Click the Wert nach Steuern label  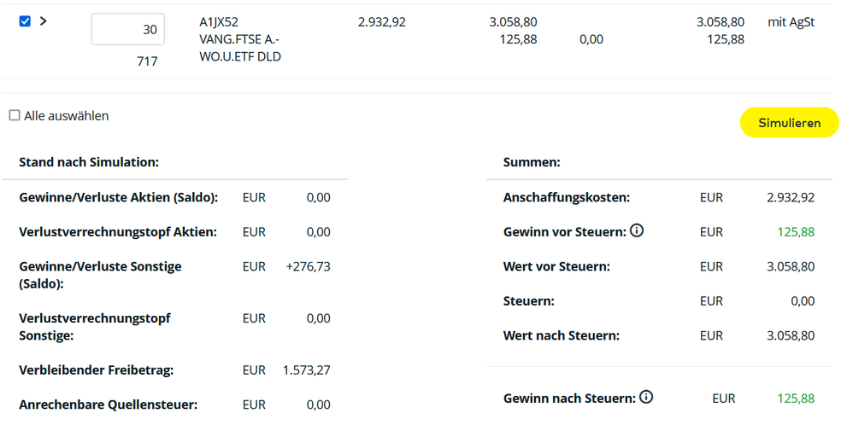(562, 336)
